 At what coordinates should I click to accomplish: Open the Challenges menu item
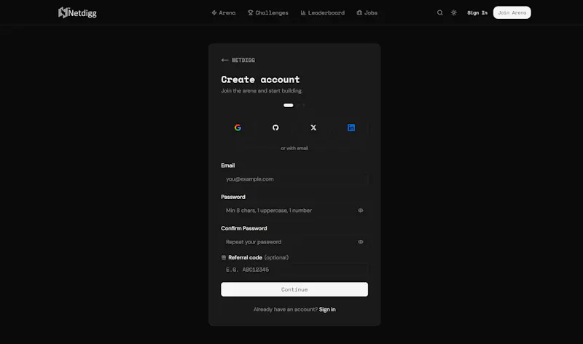click(268, 12)
